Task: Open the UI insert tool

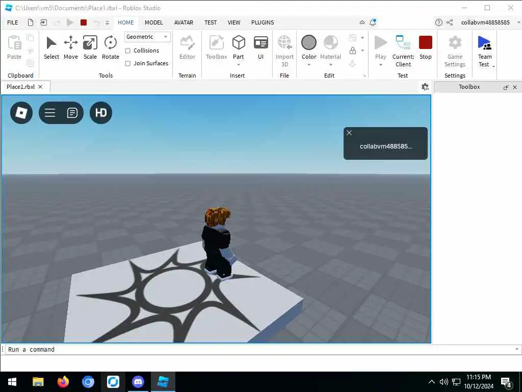Action: coord(260,47)
